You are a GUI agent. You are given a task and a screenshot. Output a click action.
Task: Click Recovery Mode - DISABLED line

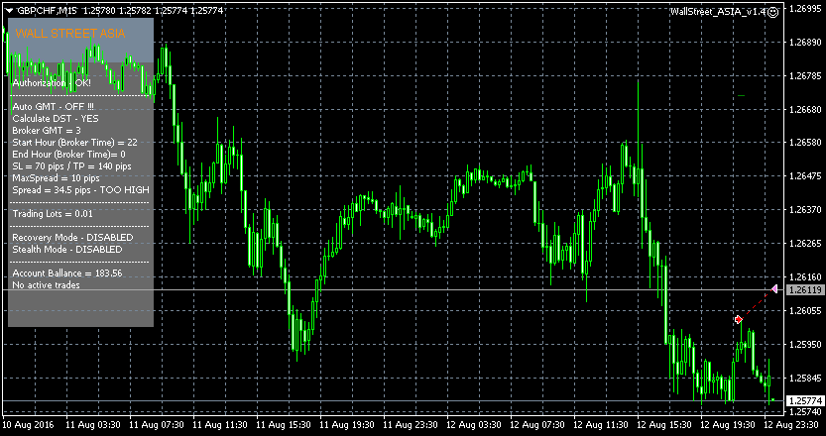tap(72, 238)
